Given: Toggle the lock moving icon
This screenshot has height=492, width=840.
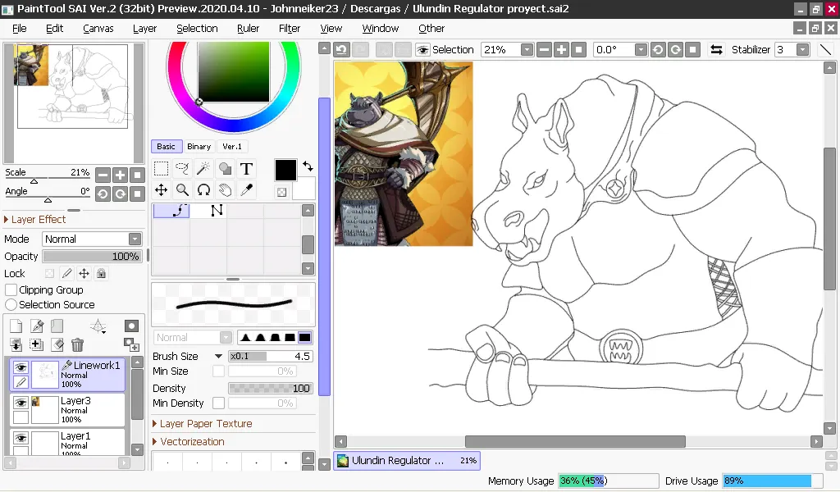Looking at the screenshot, I should point(84,274).
